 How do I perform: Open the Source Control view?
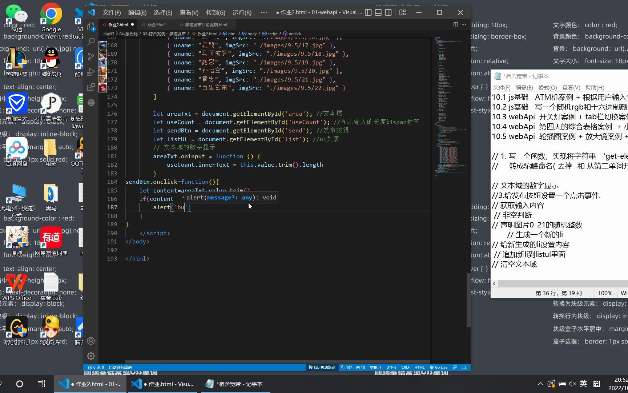[x=91, y=56]
